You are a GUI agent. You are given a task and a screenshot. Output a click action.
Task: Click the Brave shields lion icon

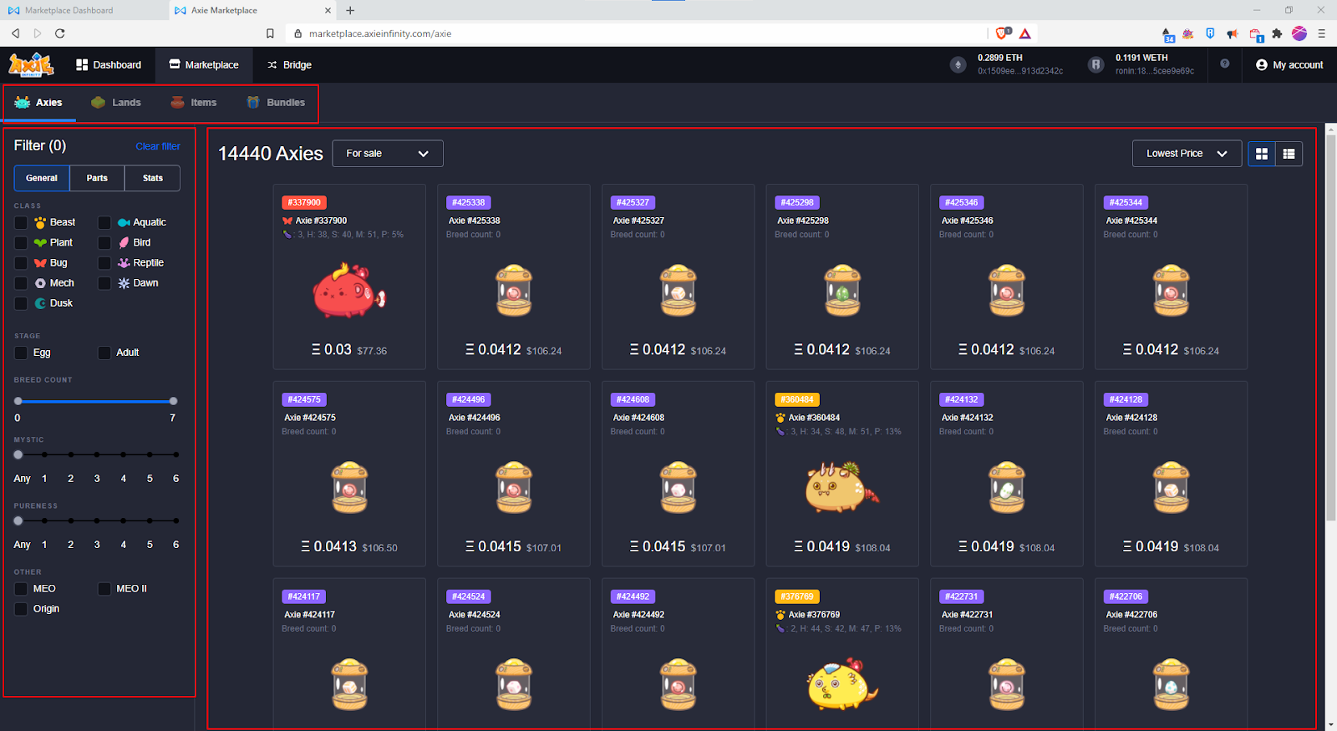click(1002, 33)
